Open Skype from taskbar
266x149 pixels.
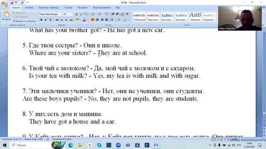pyautogui.click(x=99, y=145)
